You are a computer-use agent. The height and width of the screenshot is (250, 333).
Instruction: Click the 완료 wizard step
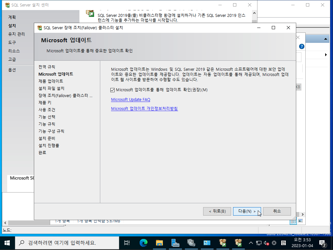coord(42,153)
